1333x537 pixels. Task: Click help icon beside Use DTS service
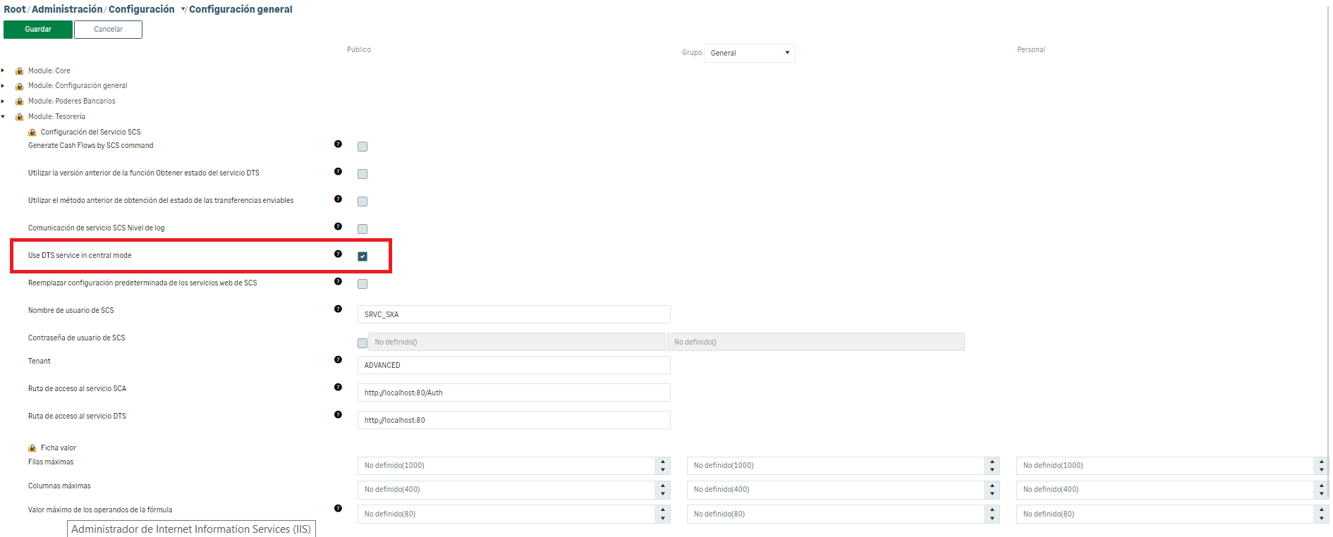338,254
